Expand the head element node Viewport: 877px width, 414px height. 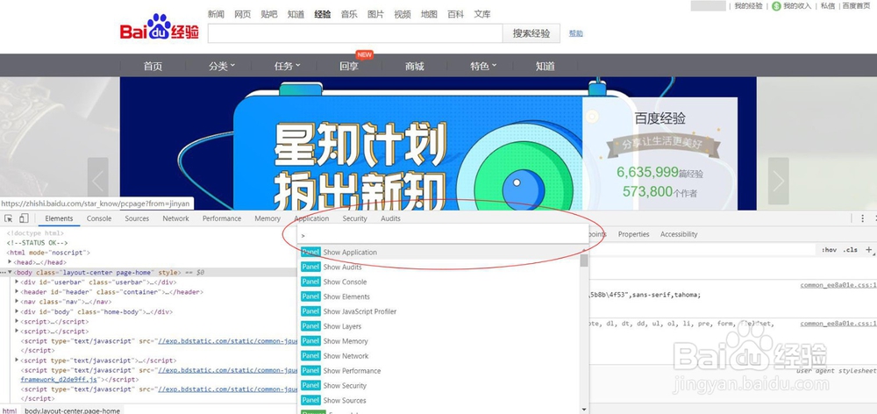coord(10,262)
